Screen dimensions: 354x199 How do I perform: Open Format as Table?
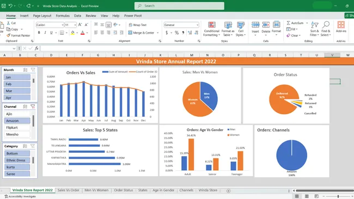point(228,29)
